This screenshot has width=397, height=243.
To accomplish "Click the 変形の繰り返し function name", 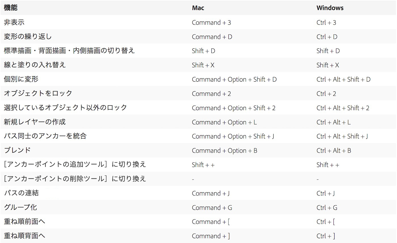I will [28, 37].
